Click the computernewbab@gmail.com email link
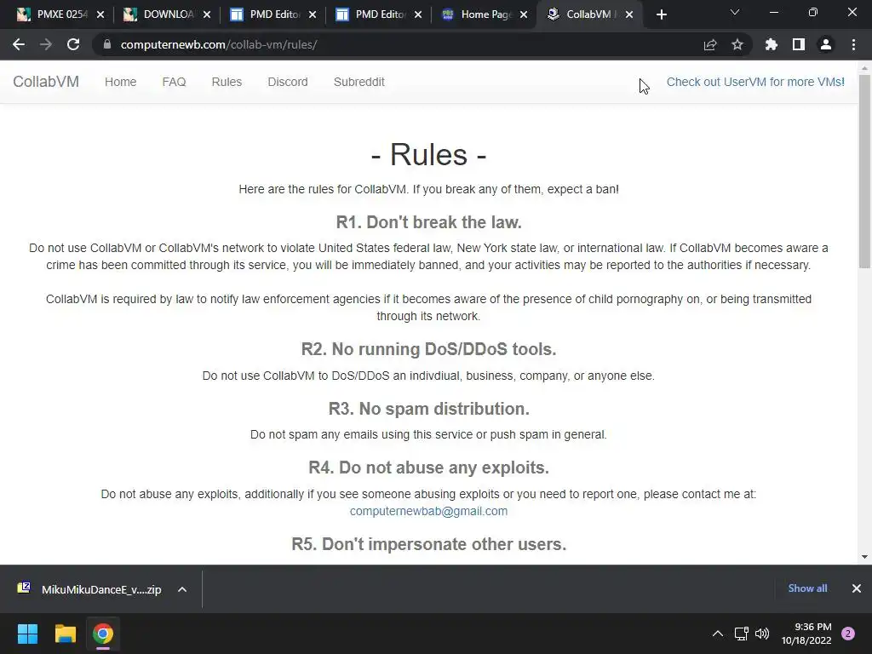The image size is (872, 654). (x=429, y=511)
